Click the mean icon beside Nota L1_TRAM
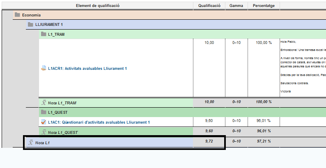The image size is (326, 168). (43, 103)
